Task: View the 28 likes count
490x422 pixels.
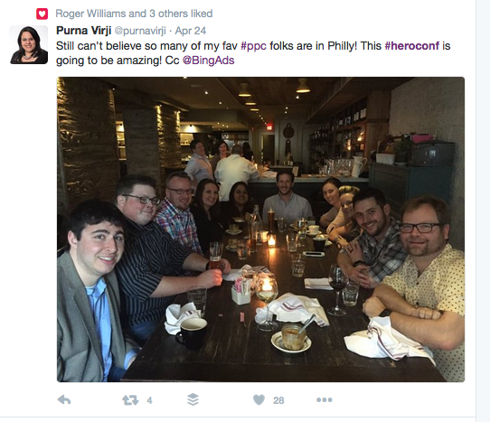Action: (x=278, y=400)
